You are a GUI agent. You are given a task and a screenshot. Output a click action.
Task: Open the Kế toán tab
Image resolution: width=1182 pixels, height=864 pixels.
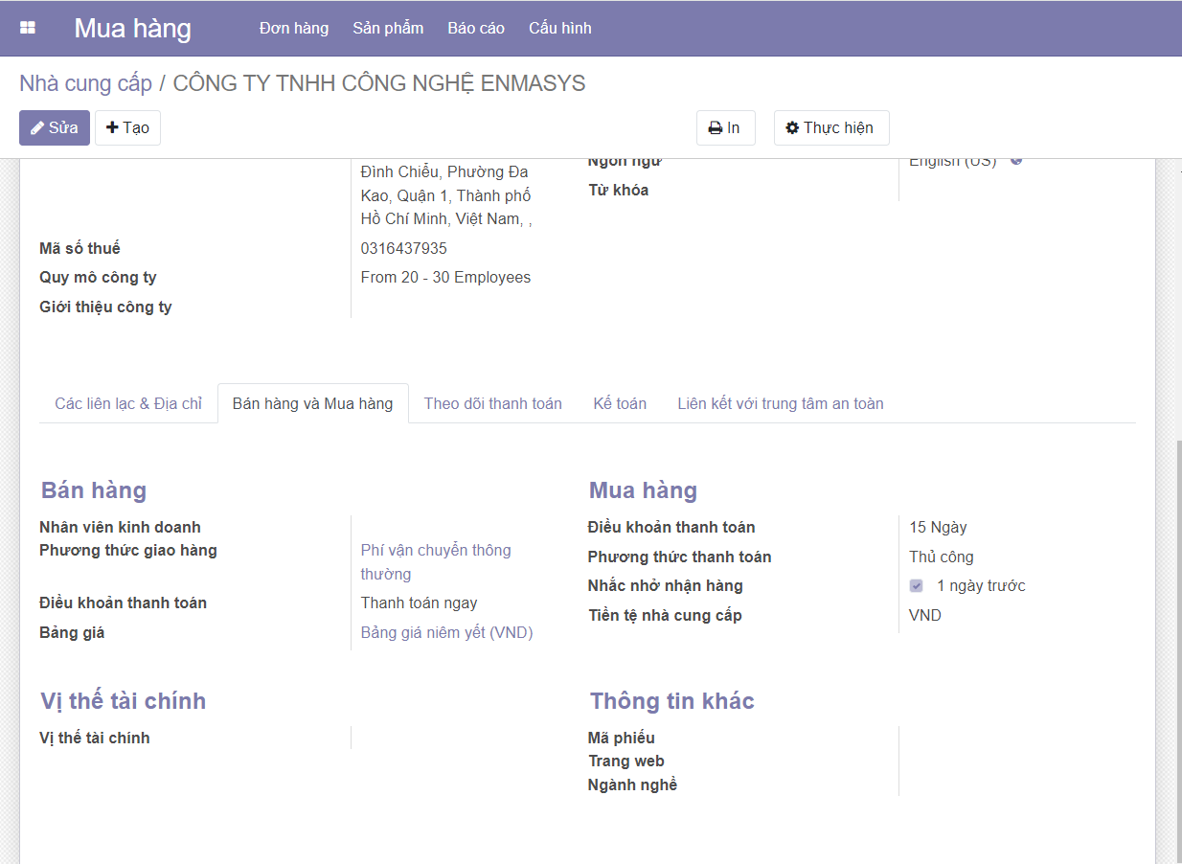click(620, 403)
